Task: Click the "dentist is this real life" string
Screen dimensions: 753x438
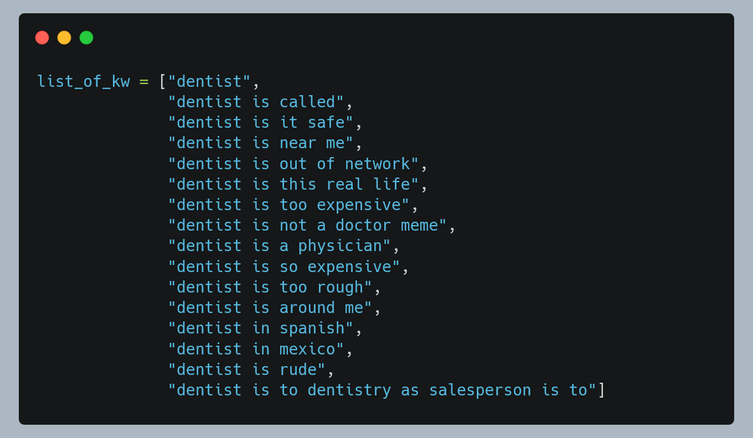Action: (293, 184)
